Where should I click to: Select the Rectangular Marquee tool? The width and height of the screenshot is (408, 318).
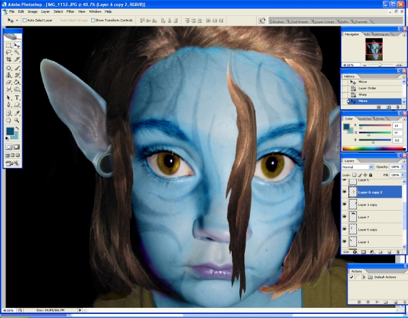[x=9, y=46]
